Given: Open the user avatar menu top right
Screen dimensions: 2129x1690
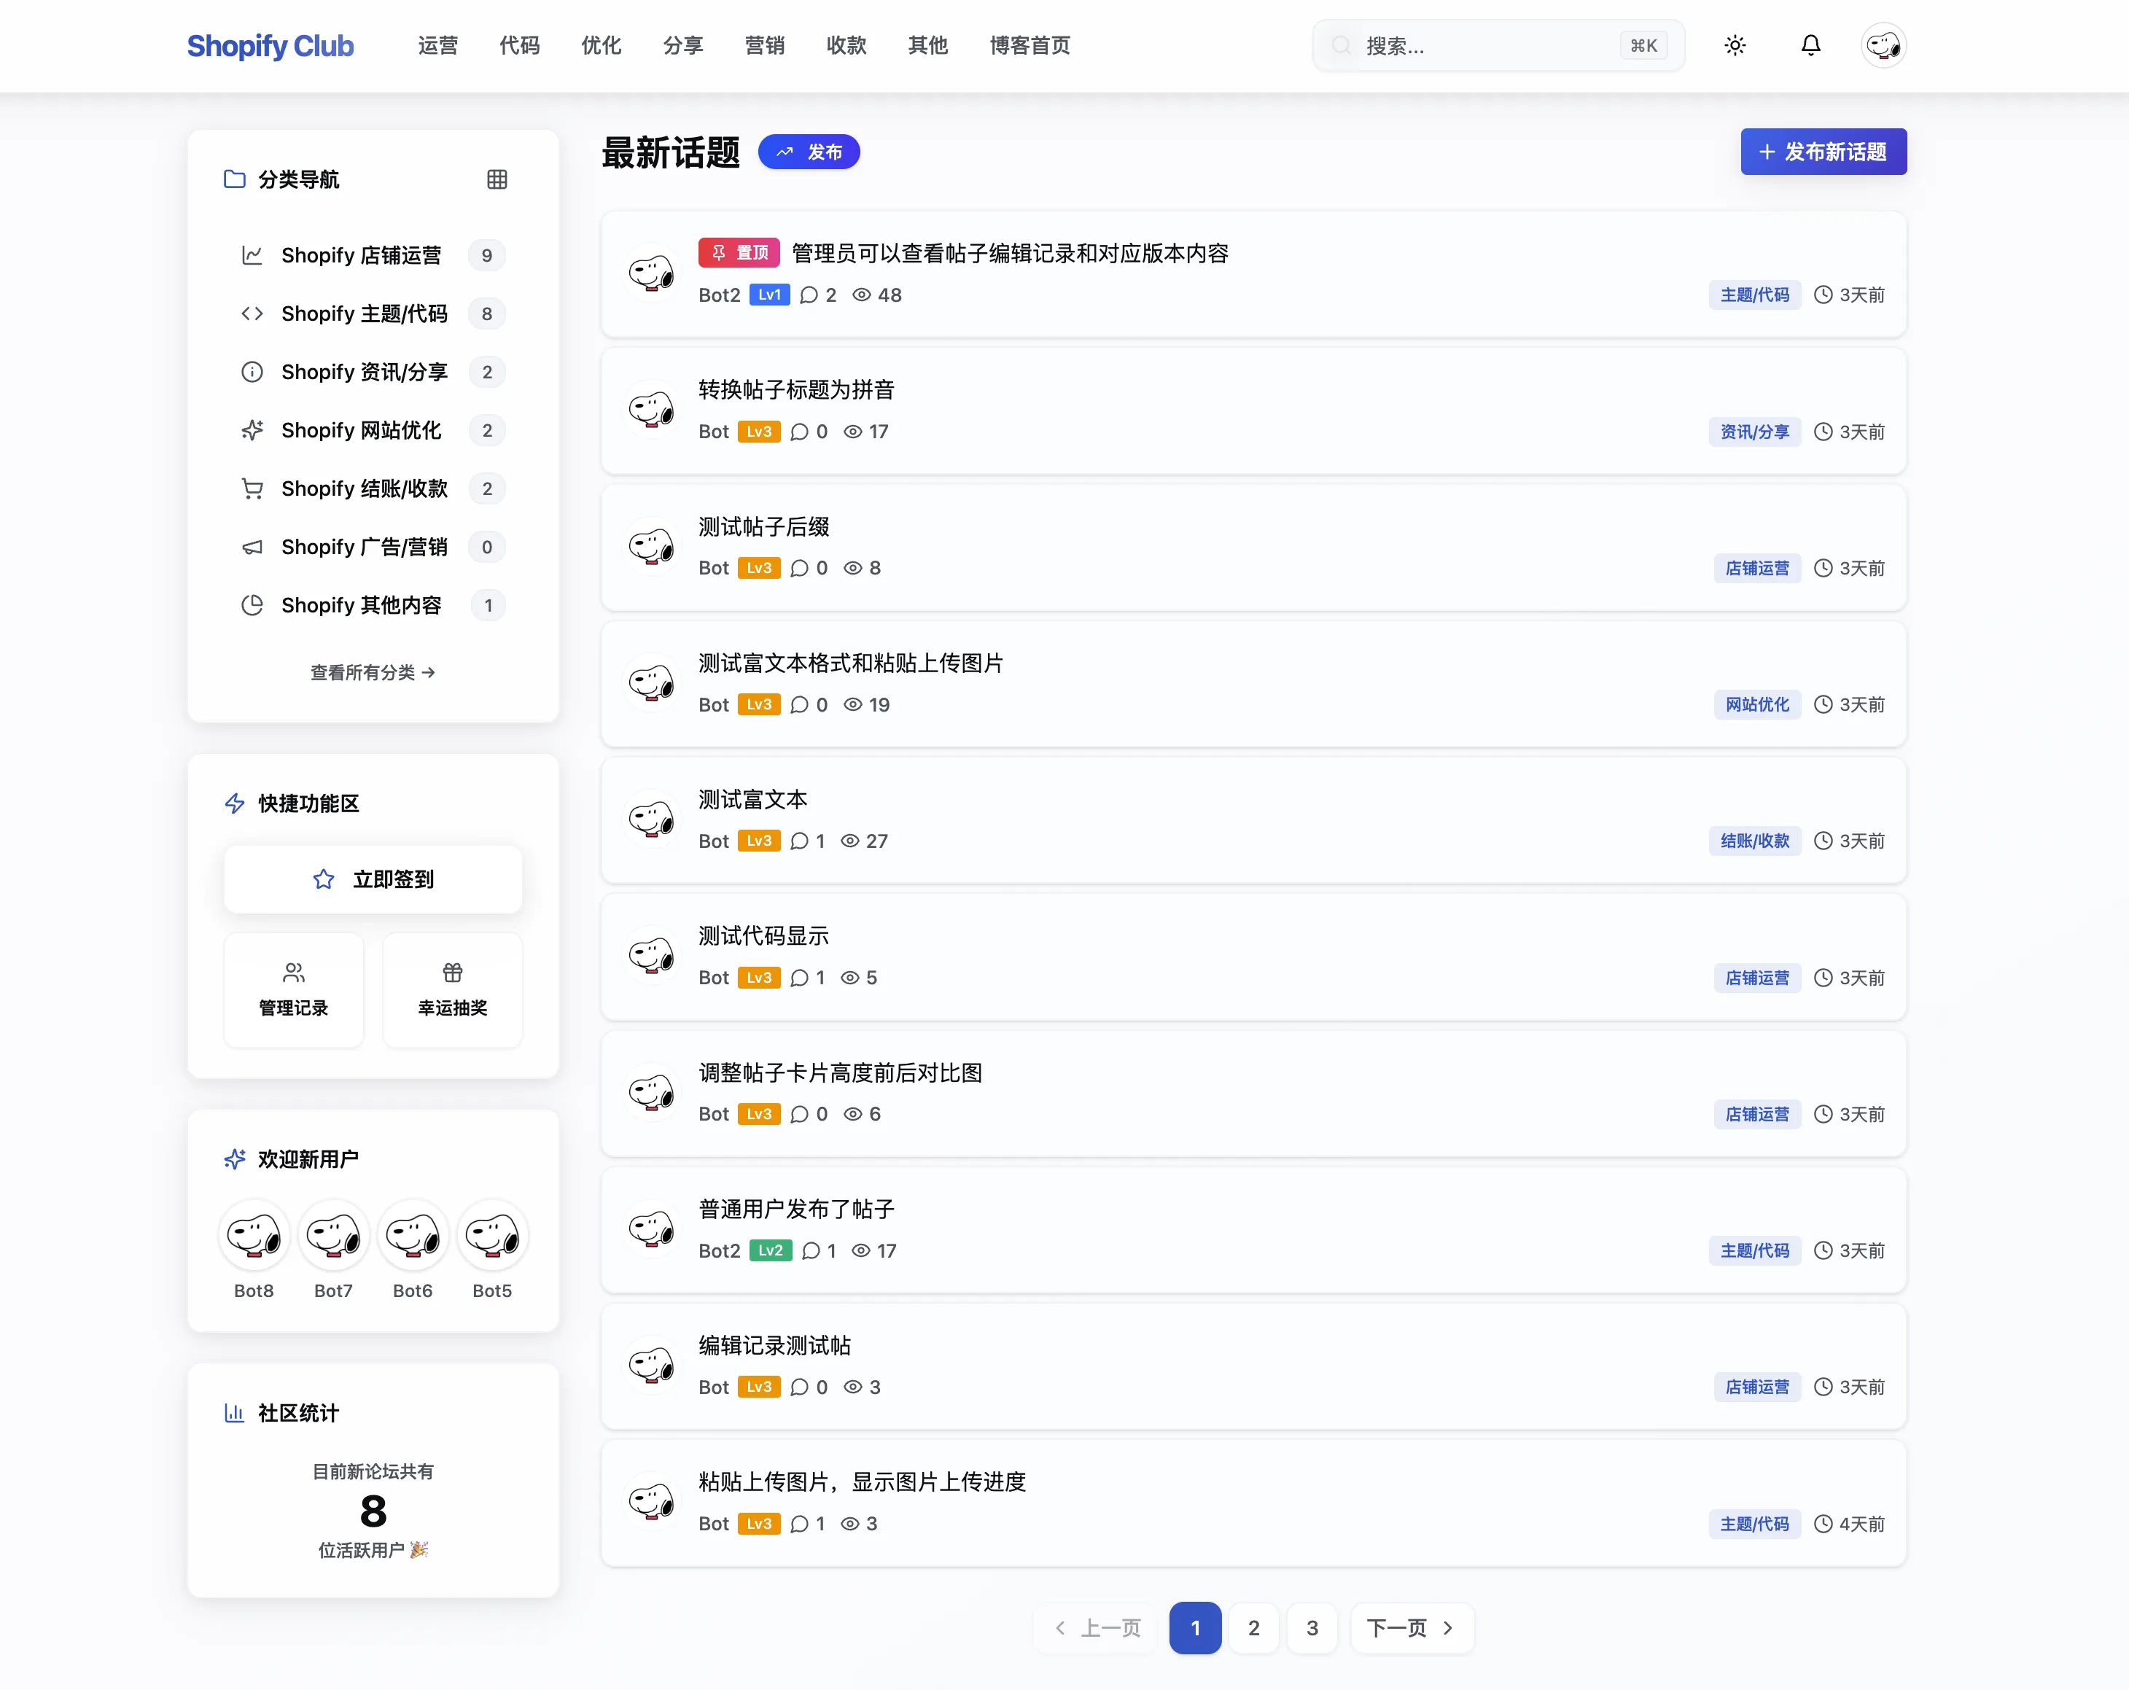Looking at the screenshot, I should point(1883,44).
